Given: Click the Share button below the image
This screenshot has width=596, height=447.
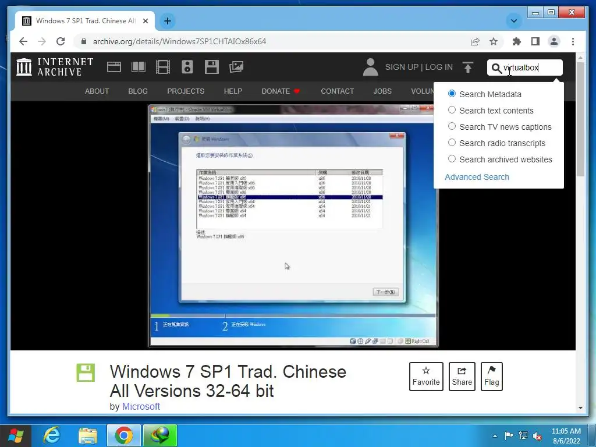Looking at the screenshot, I should click(462, 377).
